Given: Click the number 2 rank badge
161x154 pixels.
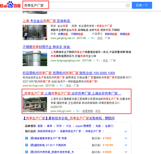Looking at the screenshot, I should [x=27, y=145].
